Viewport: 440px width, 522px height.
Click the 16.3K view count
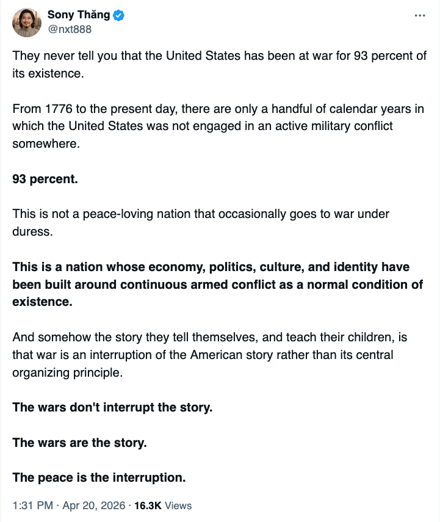coord(148,506)
